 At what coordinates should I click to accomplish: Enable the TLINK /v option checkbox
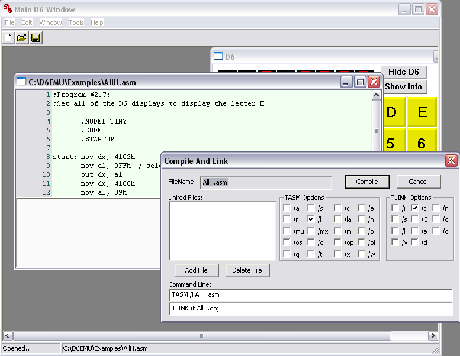(395, 242)
